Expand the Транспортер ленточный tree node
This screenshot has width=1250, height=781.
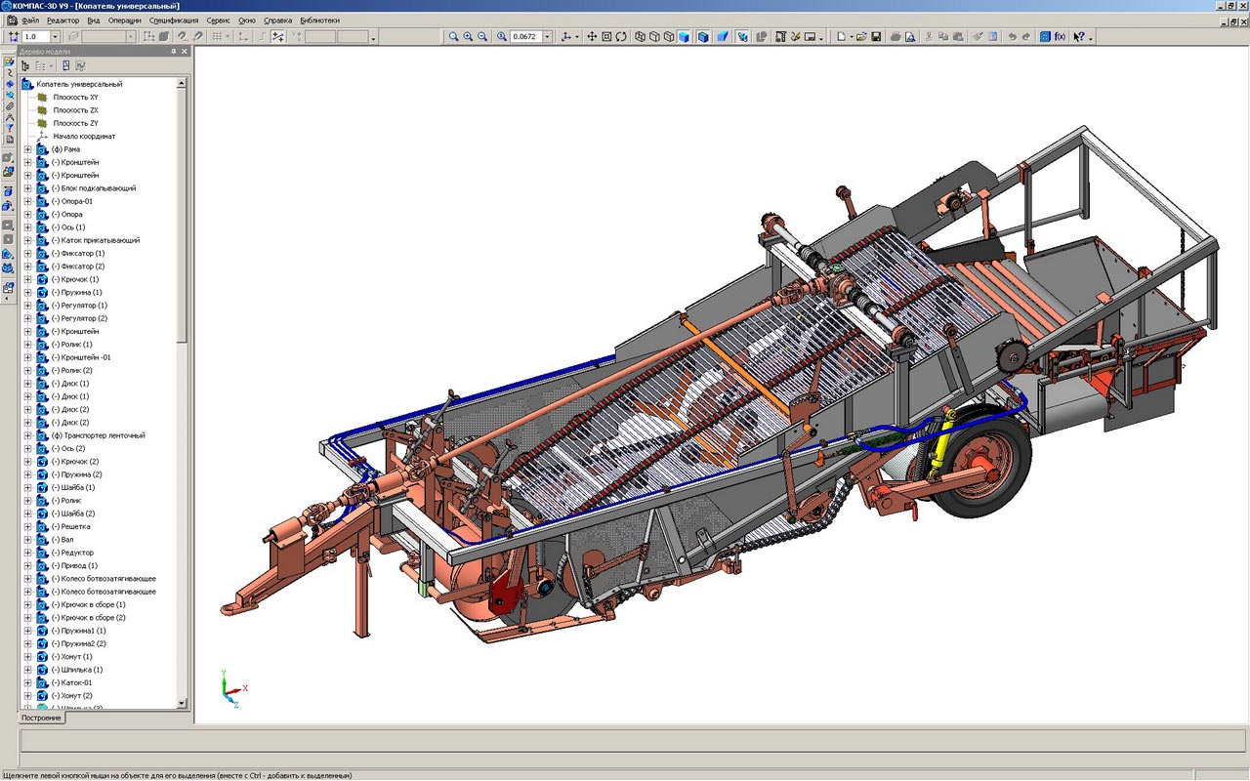[28, 435]
